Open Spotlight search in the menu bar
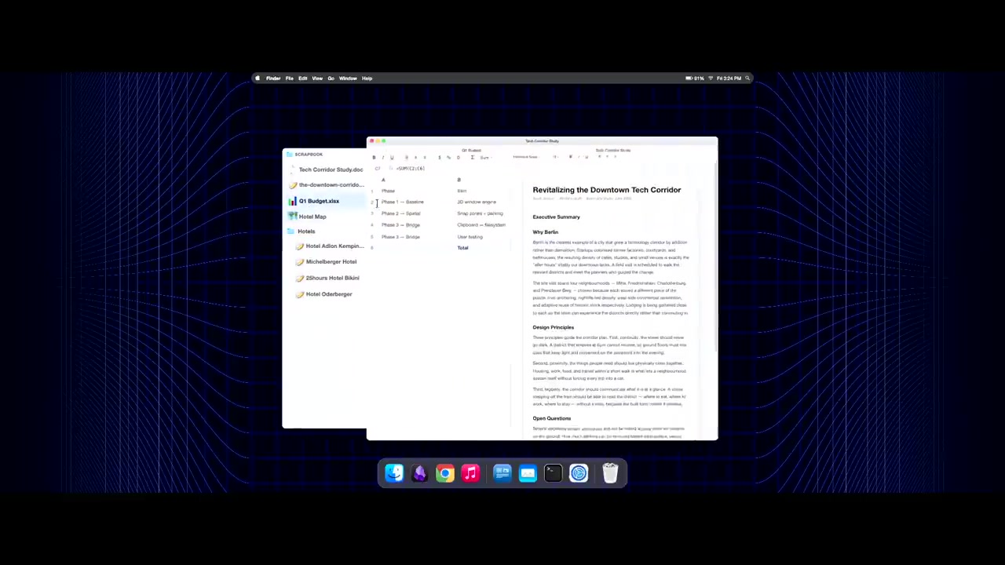 747,78
